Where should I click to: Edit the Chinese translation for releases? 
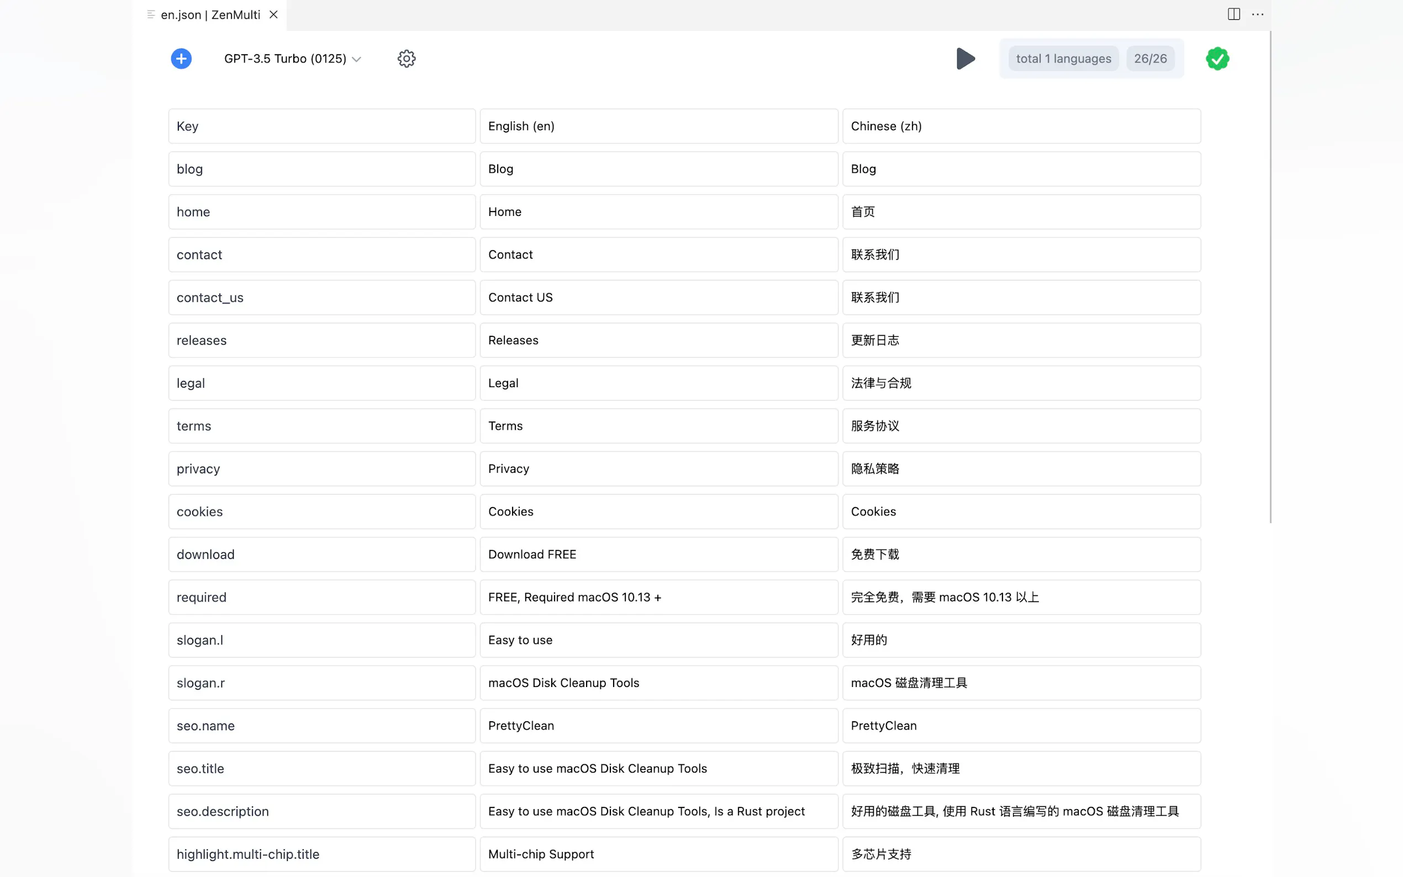point(1021,341)
